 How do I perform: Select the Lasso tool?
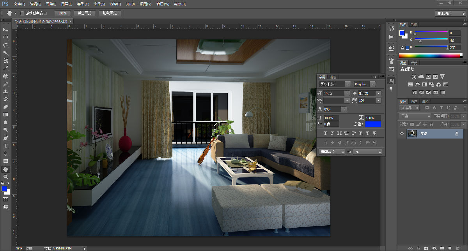[5, 45]
